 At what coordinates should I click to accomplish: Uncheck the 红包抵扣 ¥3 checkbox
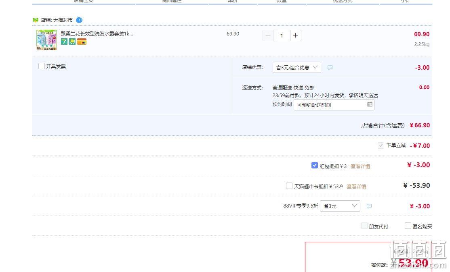(x=315, y=166)
